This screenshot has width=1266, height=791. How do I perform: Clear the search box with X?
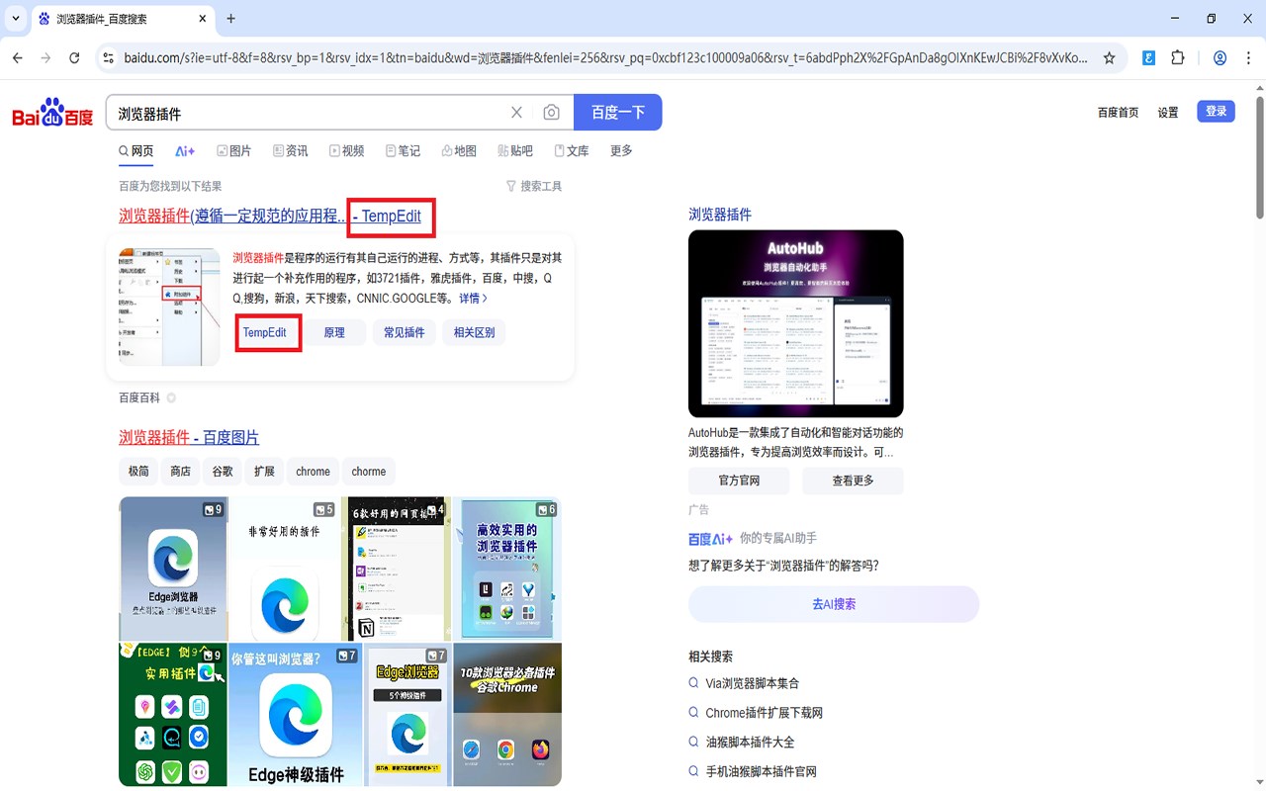coord(516,113)
